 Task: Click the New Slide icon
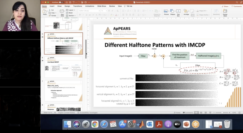click(x=62, y=12)
